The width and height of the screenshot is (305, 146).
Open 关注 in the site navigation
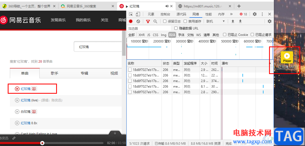[x=104, y=20]
